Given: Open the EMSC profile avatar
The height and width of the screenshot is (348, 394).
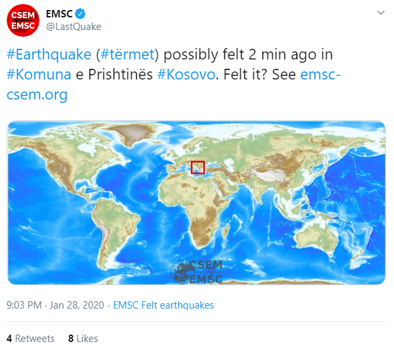Looking at the screenshot, I should 23,20.
